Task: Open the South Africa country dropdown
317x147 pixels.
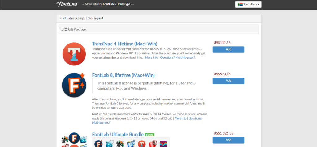Action: [248, 4]
